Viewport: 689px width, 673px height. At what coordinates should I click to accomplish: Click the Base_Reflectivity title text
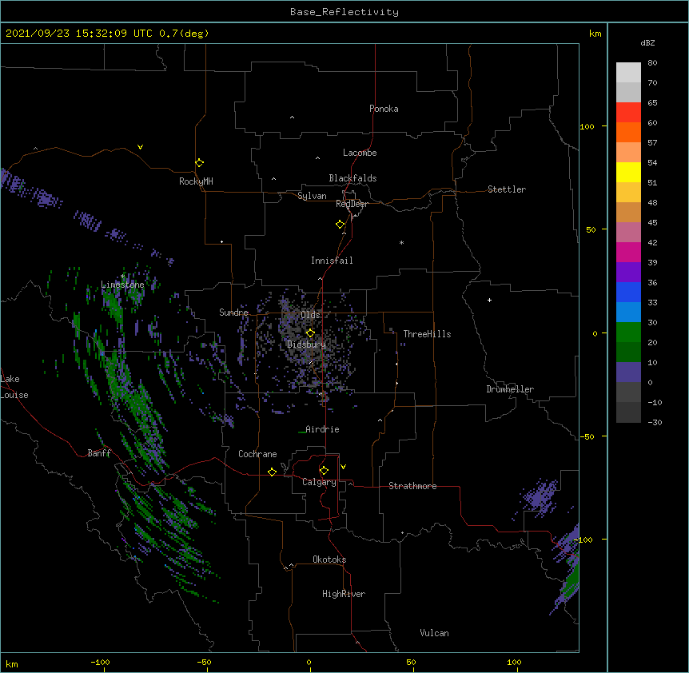point(344,12)
